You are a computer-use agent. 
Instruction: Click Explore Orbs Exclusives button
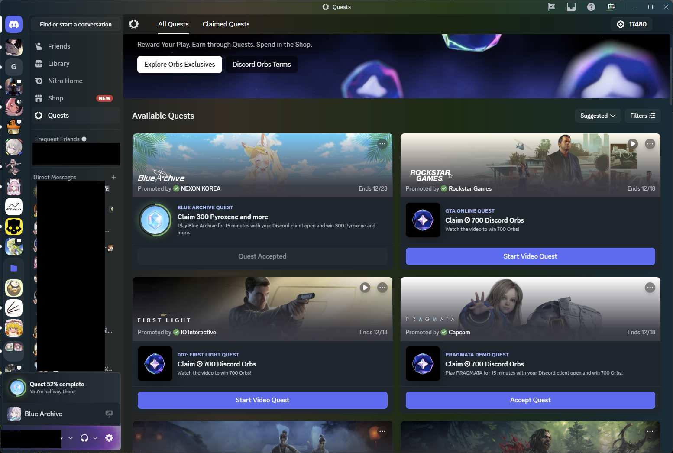pos(180,65)
